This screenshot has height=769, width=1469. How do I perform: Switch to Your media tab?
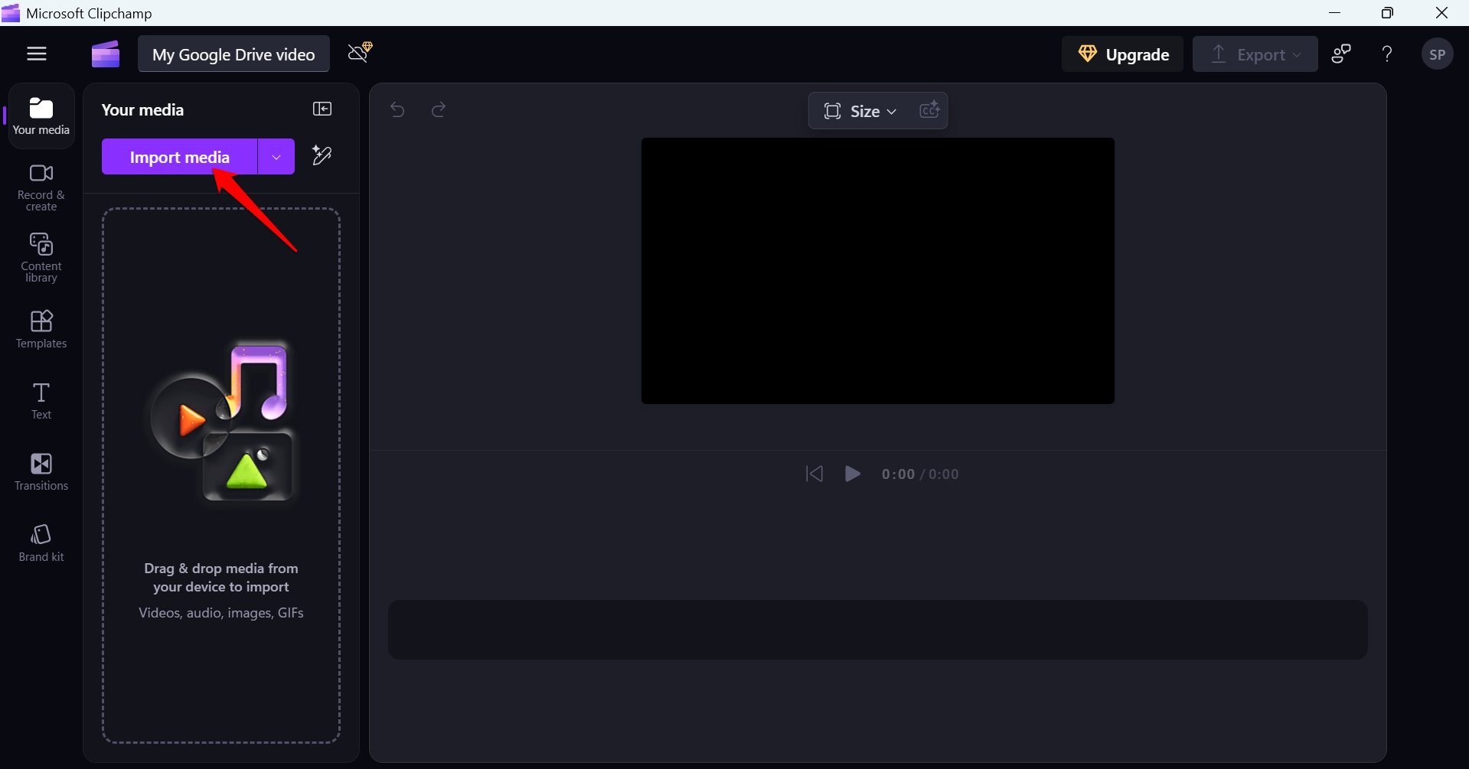click(41, 116)
